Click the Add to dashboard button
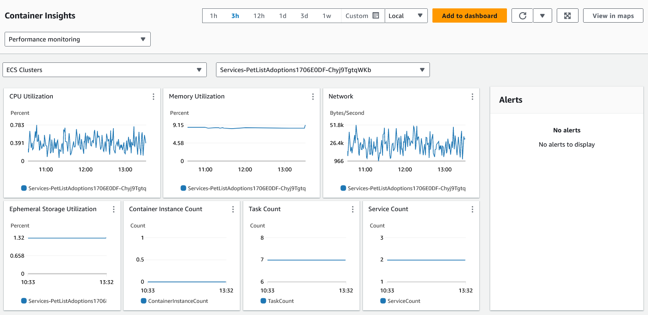The height and width of the screenshot is (315, 648). click(x=469, y=15)
